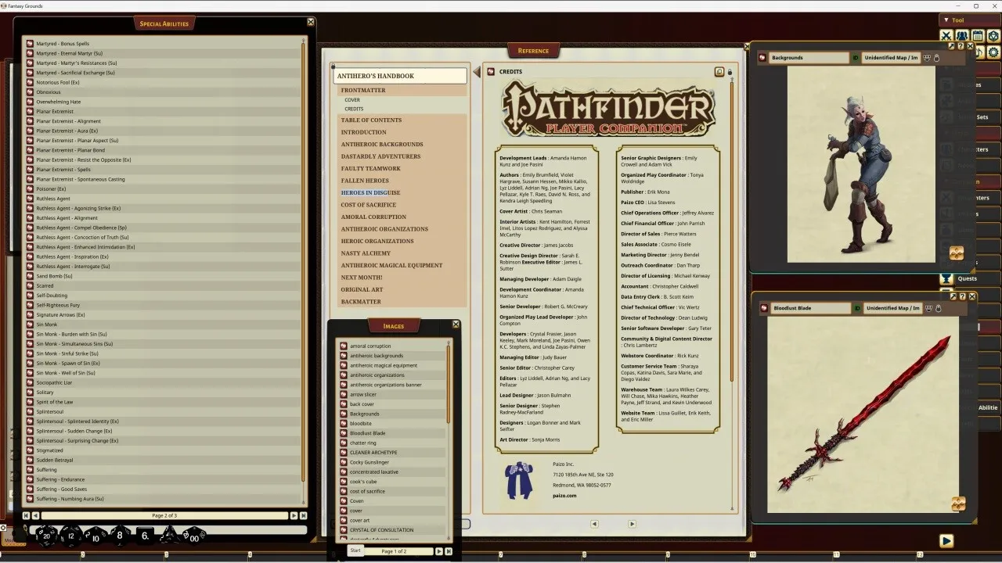Click the zoom control on Bloodlust Blade image
Viewport: 1002px width, 563px height.
[x=957, y=504]
